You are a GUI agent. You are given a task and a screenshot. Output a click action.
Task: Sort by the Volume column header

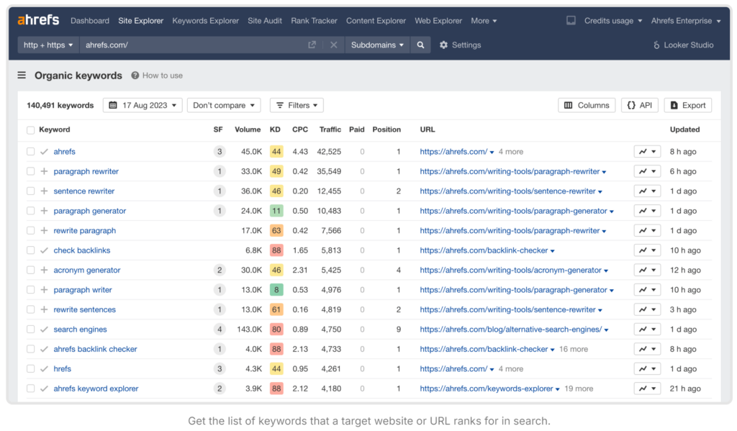pyautogui.click(x=248, y=130)
